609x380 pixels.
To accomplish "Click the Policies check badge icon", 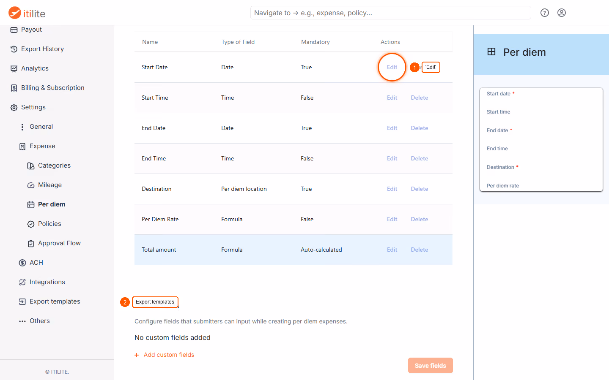I will click(x=31, y=224).
